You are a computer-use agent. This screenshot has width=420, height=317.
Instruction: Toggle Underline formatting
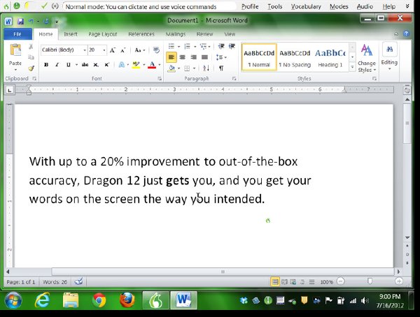click(69, 65)
